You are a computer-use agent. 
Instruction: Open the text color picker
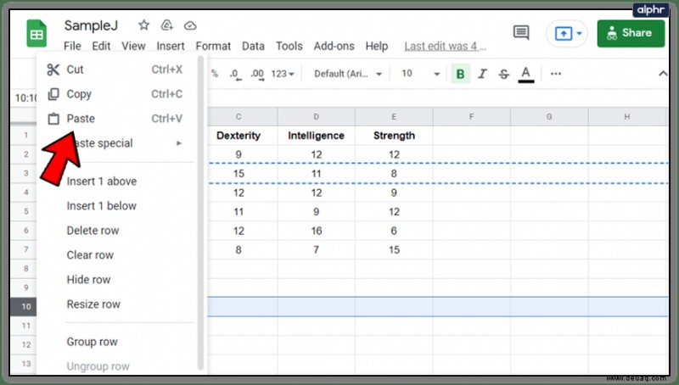pyautogui.click(x=525, y=74)
